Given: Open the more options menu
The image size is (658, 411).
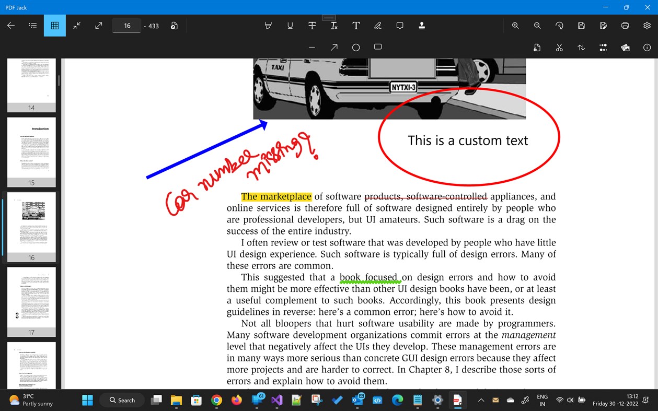Looking at the screenshot, I should tap(603, 47).
